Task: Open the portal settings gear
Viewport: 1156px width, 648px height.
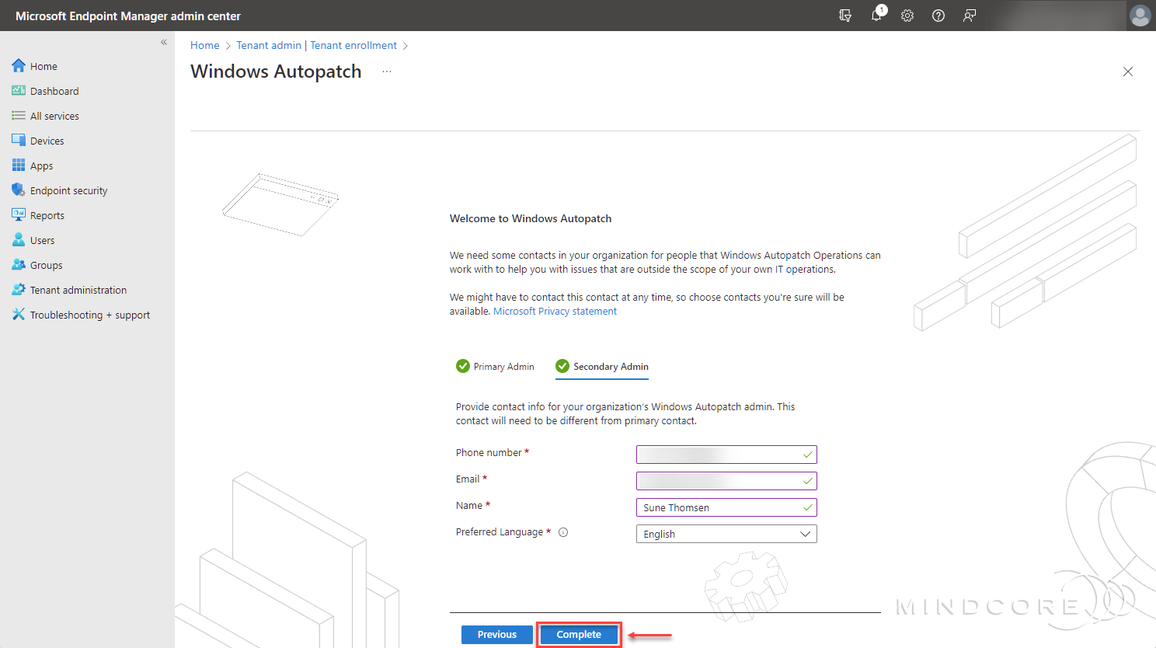Action: [907, 16]
